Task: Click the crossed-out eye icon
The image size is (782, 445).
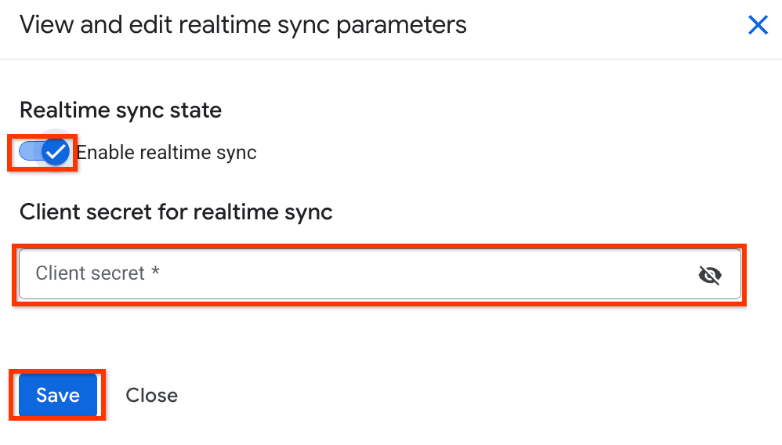Action: [x=709, y=274]
